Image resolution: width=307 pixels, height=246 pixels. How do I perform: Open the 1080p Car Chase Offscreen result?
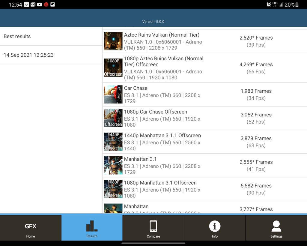(156, 112)
